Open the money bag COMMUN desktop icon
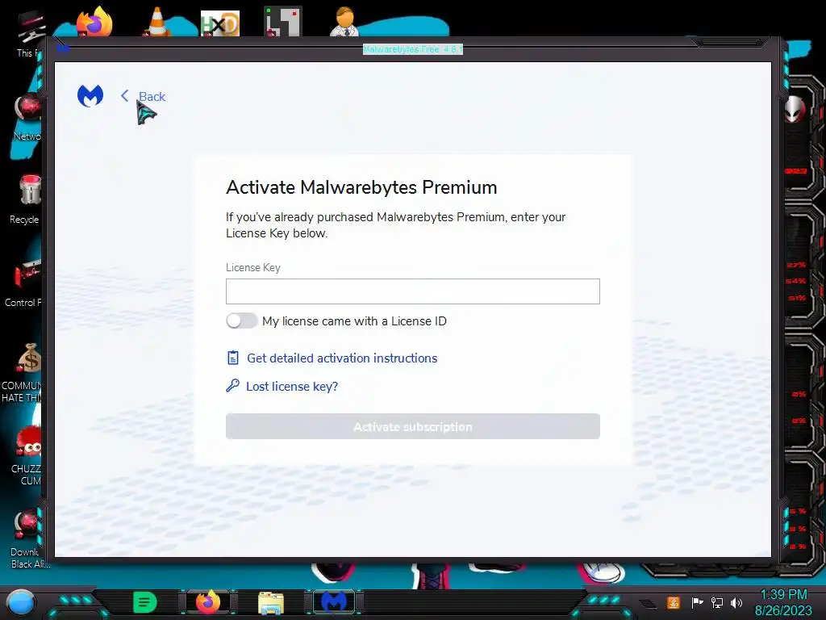 [x=22, y=373]
